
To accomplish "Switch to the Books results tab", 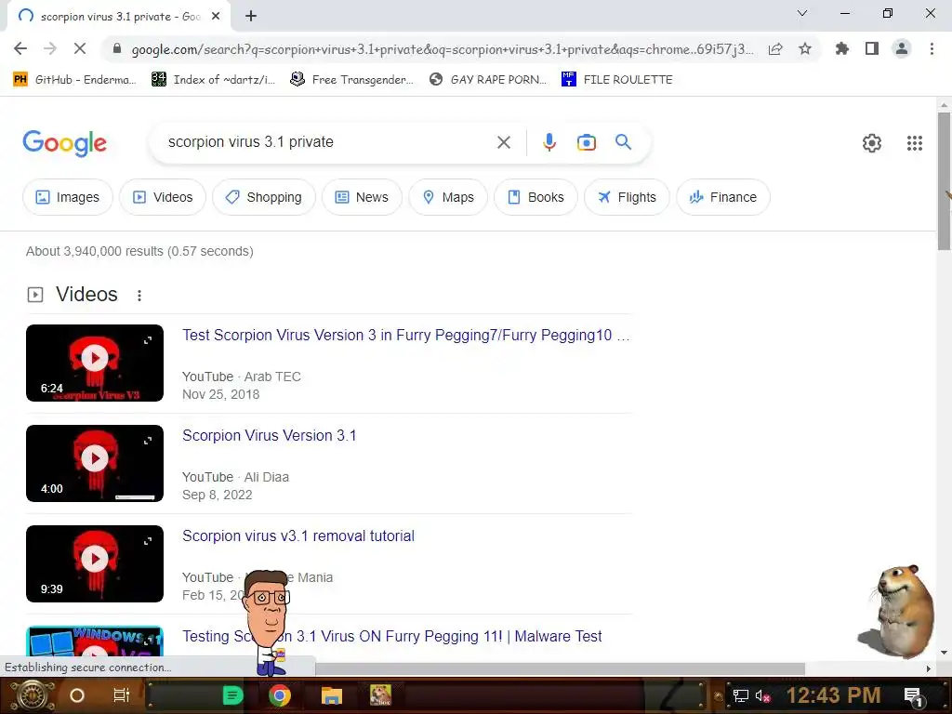I will (535, 197).
